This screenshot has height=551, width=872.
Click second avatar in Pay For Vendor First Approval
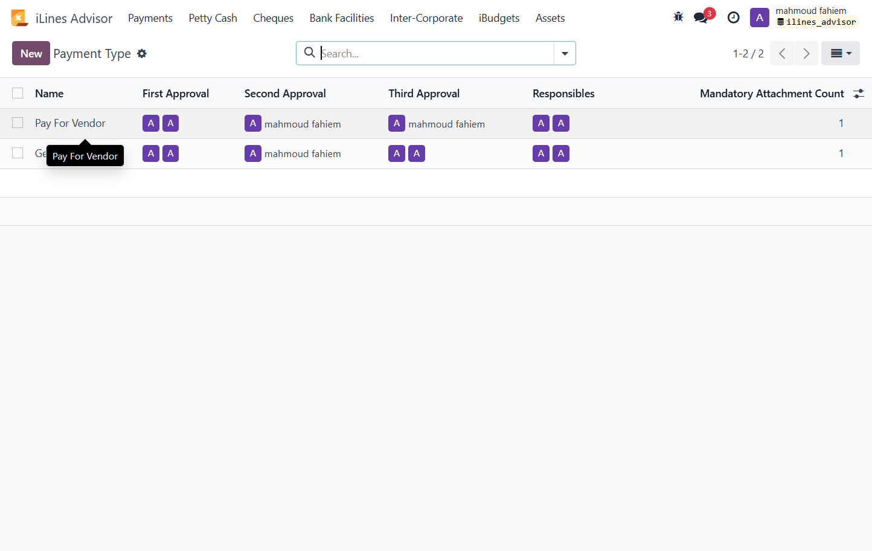(x=171, y=123)
